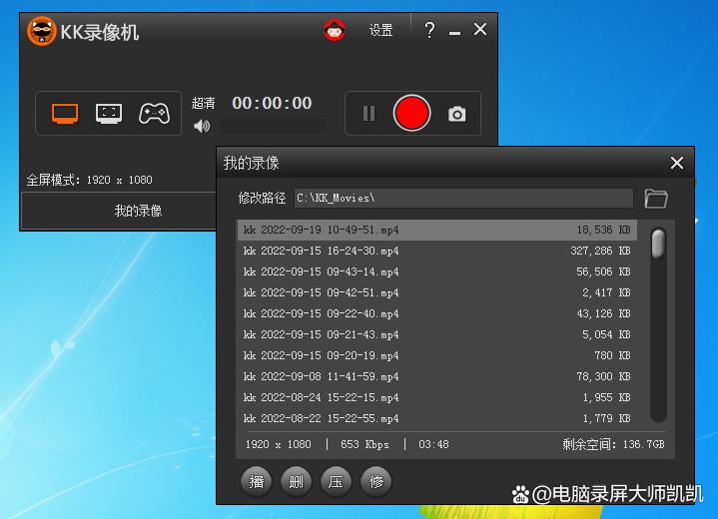Compress the video with 压 button
This screenshot has width=718, height=519.
(336, 481)
